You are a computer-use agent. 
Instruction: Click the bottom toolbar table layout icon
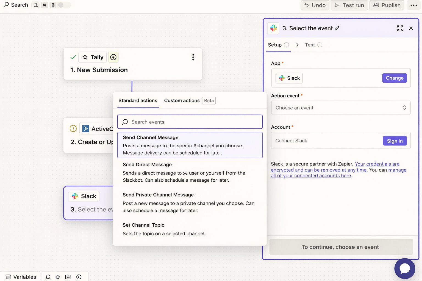68,277
